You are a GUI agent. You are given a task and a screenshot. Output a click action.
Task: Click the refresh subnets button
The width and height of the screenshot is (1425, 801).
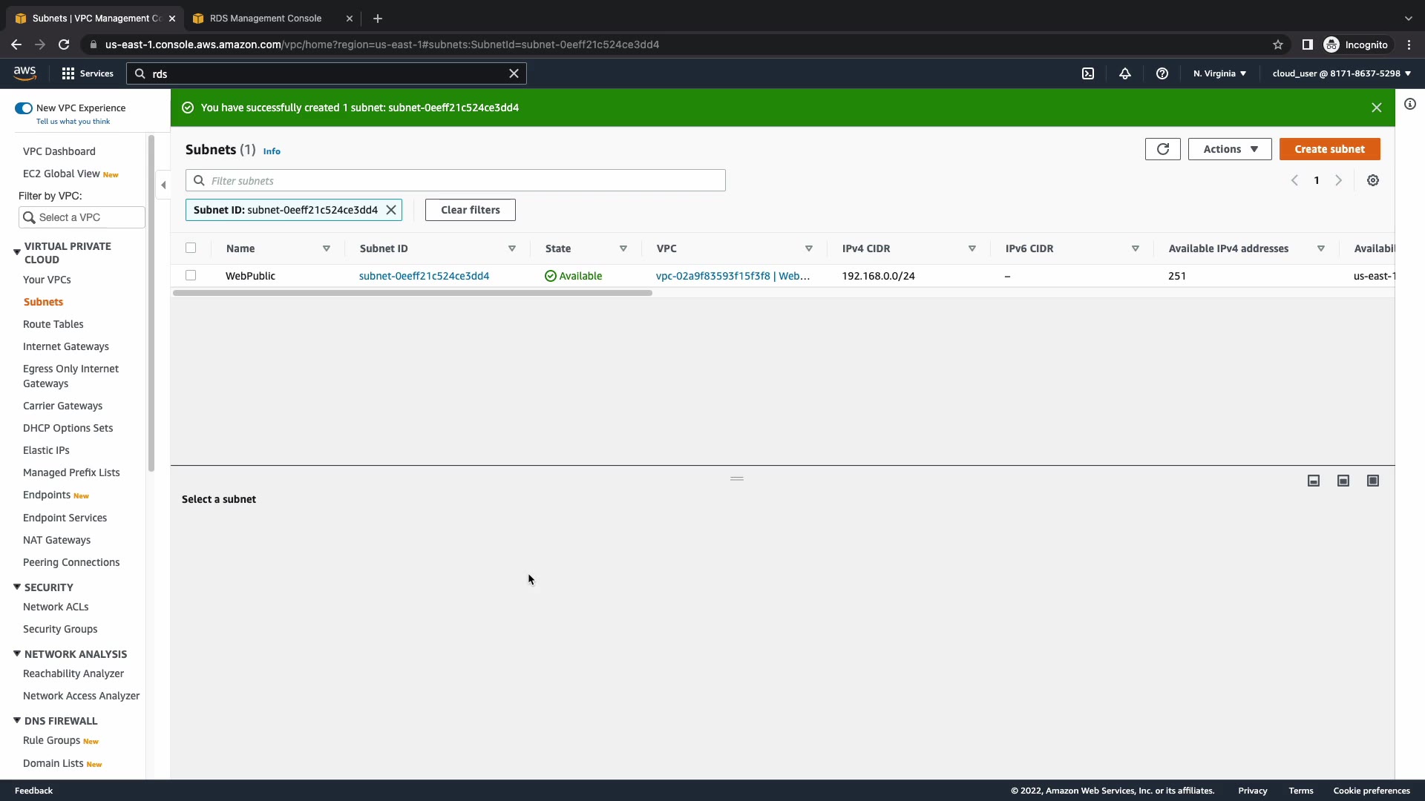1162,149
